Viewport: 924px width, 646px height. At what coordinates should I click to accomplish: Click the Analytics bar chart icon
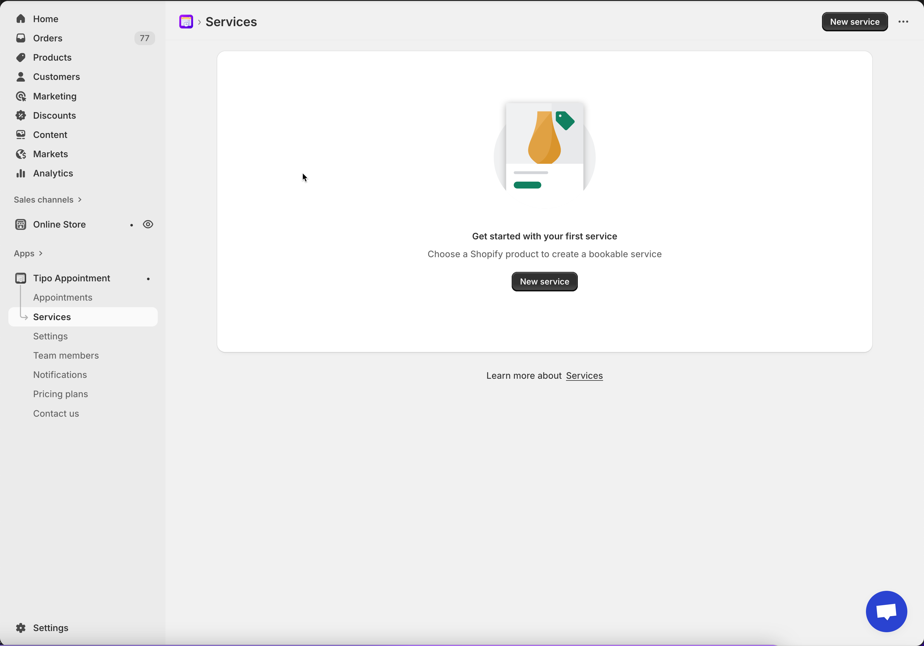pyautogui.click(x=21, y=174)
